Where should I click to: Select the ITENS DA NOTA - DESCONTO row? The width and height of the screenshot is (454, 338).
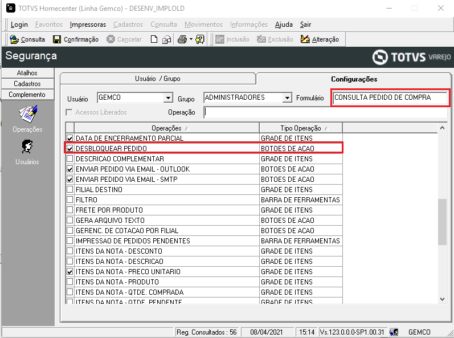[x=204, y=251]
